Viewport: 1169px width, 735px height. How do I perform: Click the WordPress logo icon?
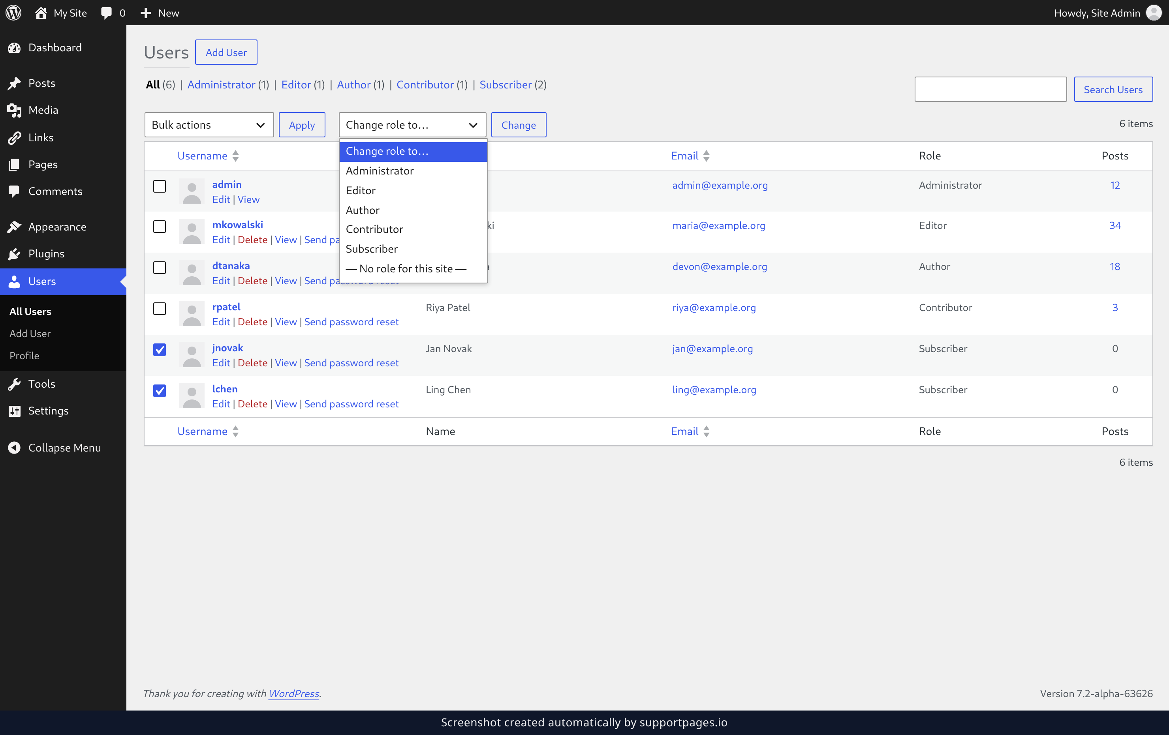[13, 13]
